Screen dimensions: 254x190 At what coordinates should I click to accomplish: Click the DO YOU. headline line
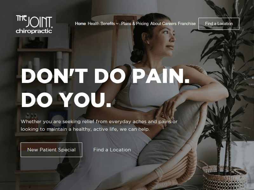pyautogui.click(x=66, y=100)
